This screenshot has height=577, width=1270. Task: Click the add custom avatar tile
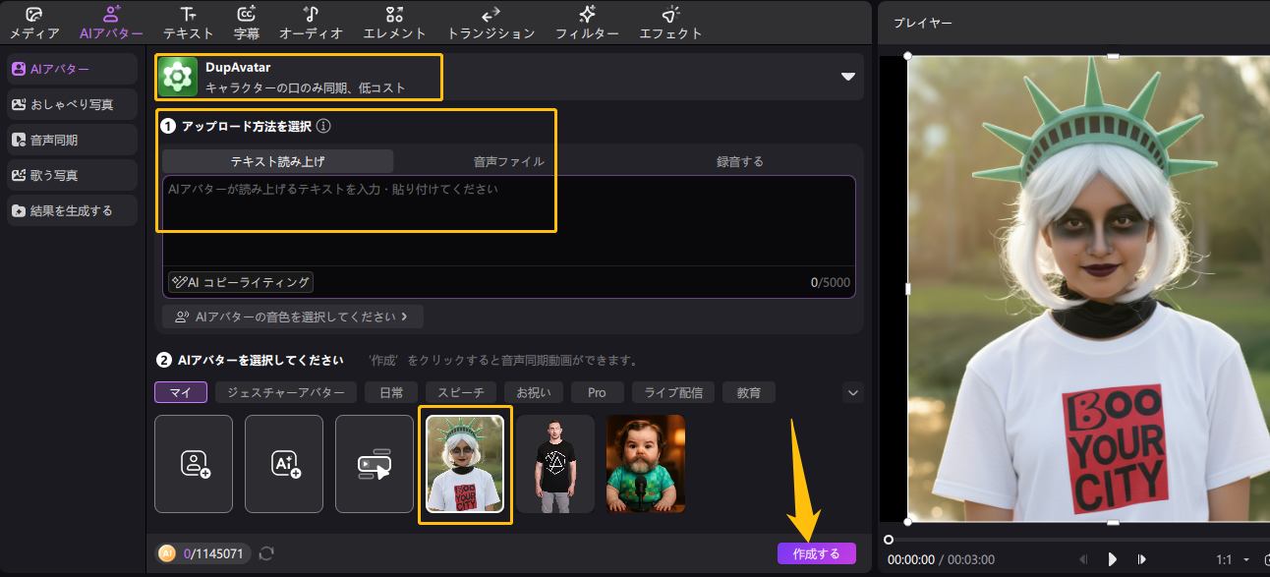(x=194, y=464)
